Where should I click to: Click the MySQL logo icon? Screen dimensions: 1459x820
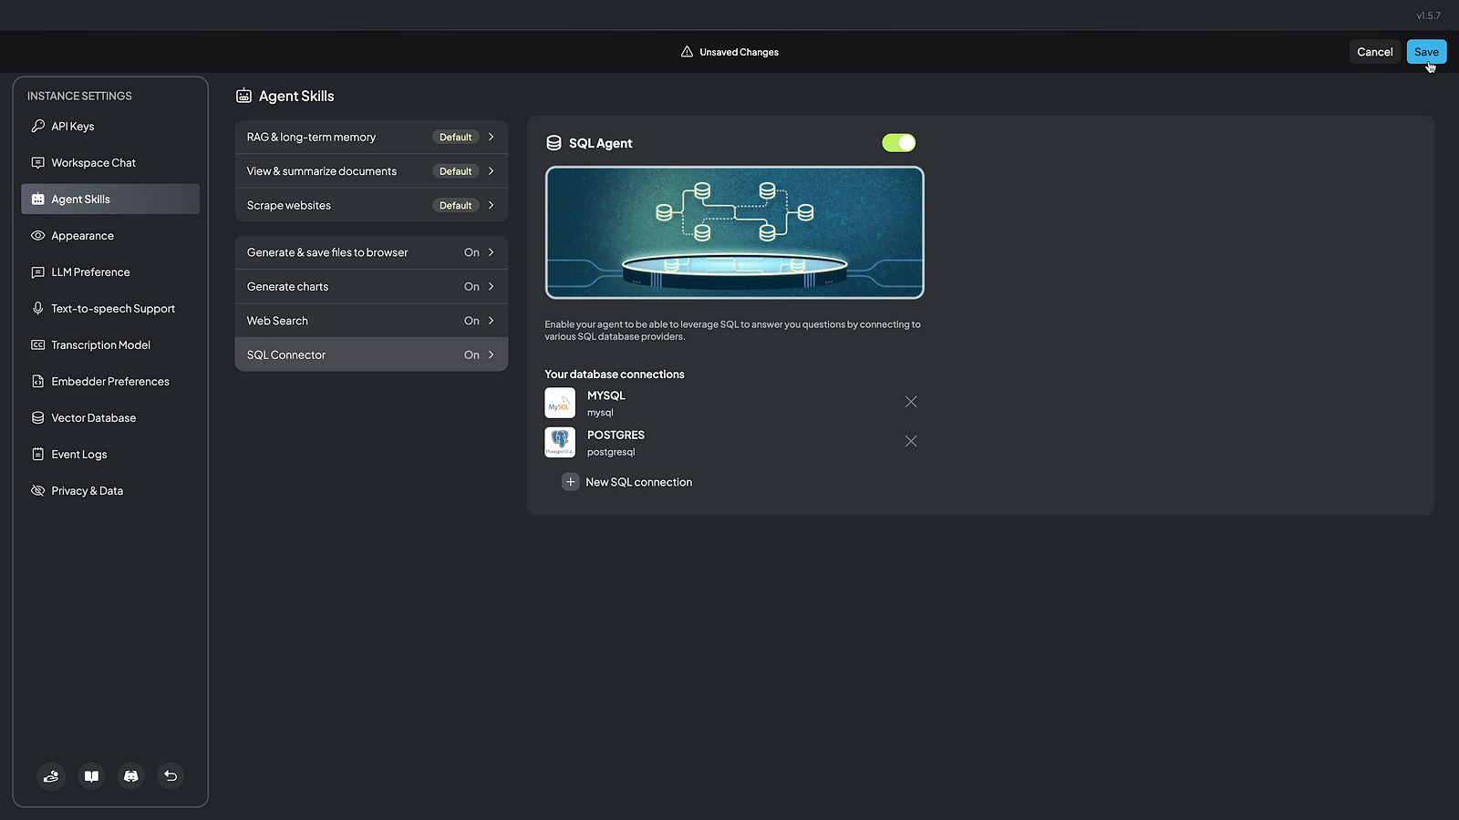click(560, 403)
